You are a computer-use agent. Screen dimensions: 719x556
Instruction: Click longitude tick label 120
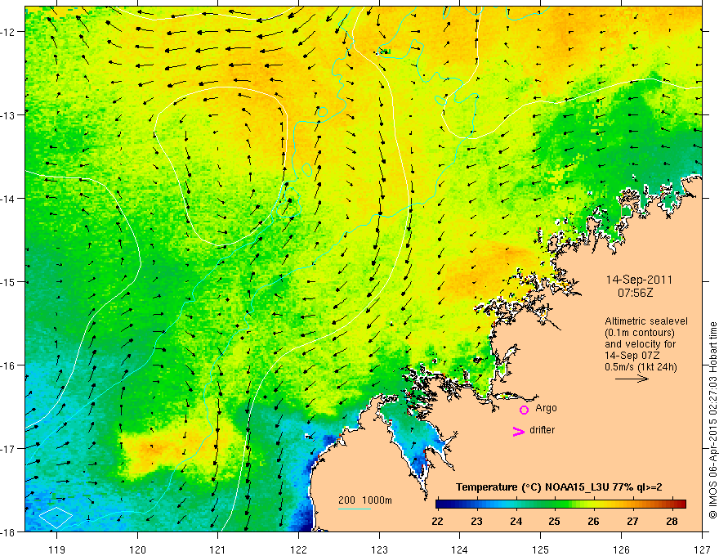tap(137, 550)
